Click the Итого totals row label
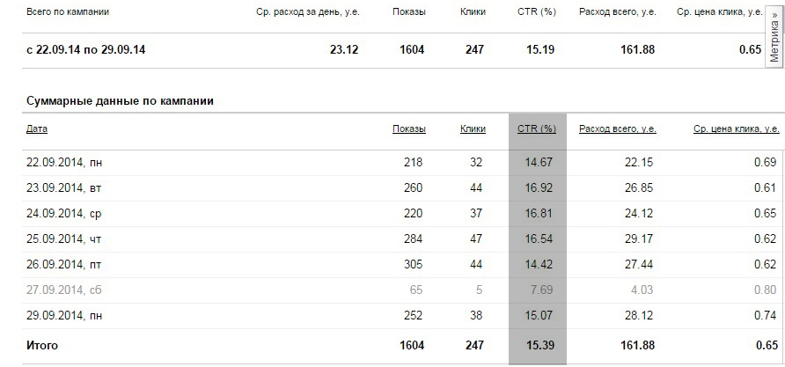The image size is (785, 367). [42, 346]
